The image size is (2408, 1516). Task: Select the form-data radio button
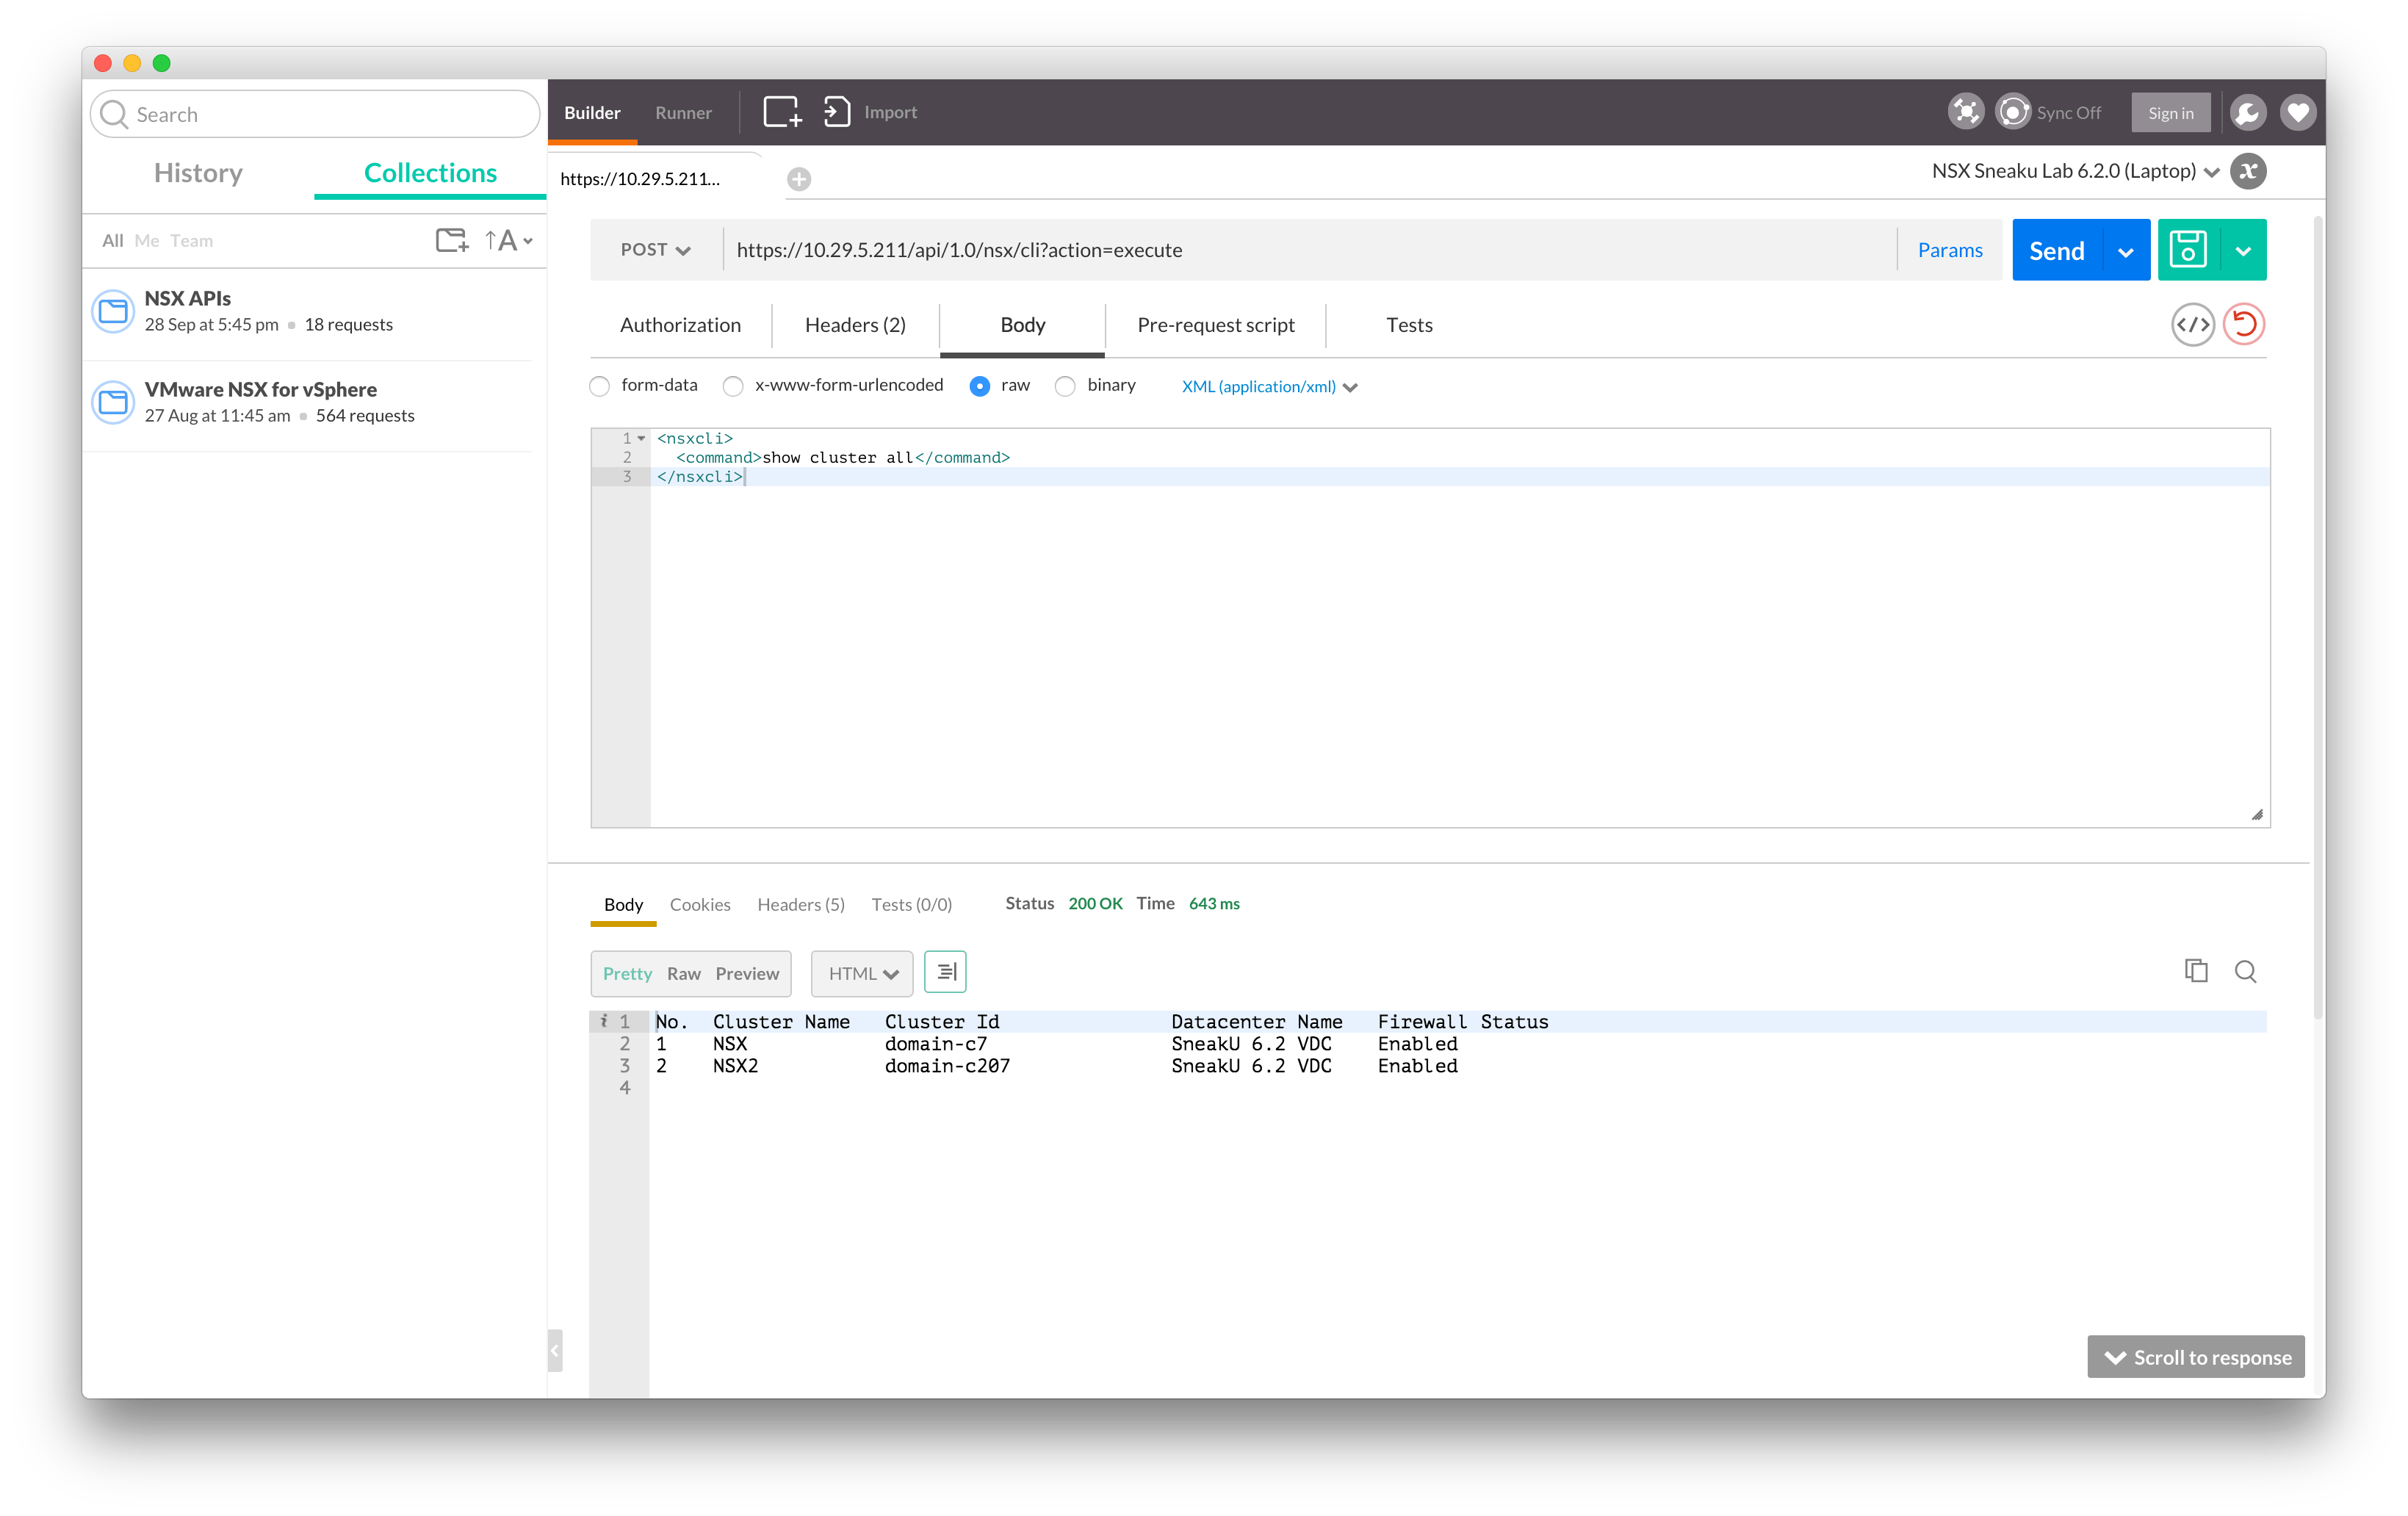[600, 387]
